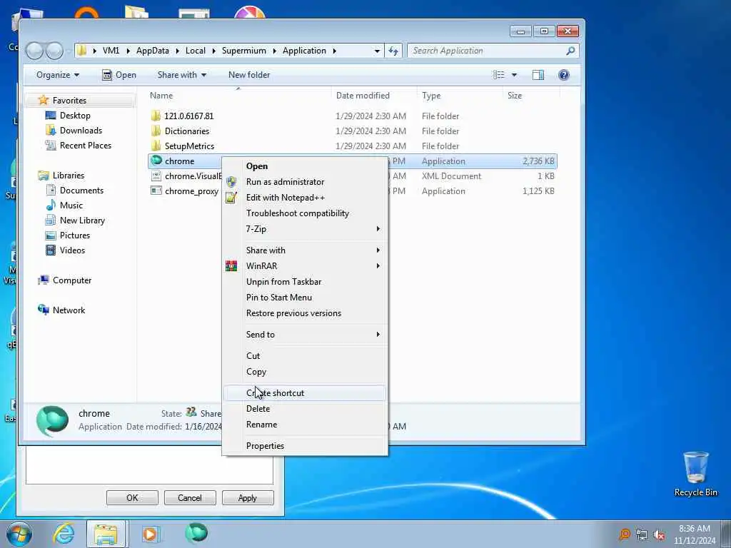The image size is (731, 548).
Task: Click the refresh address bar button
Action: point(393,51)
